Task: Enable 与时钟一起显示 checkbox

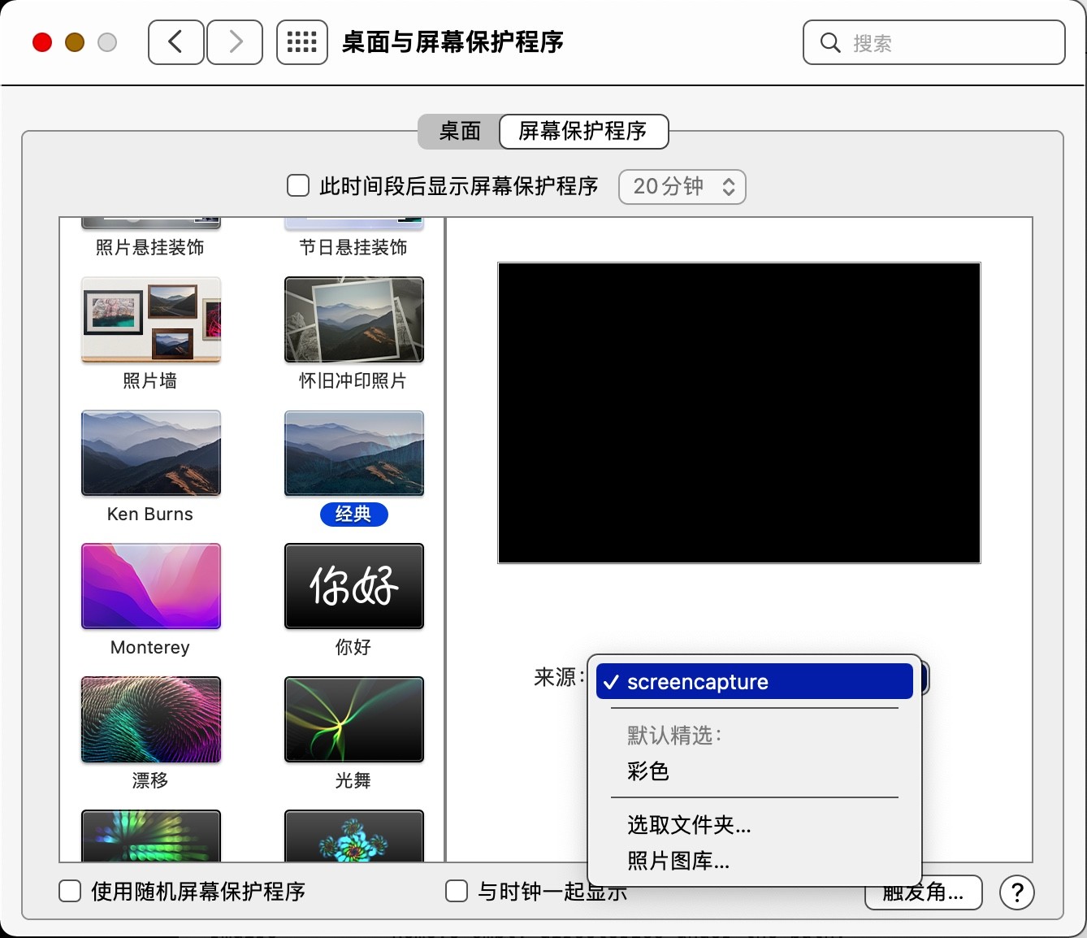Action: [457, 892]
